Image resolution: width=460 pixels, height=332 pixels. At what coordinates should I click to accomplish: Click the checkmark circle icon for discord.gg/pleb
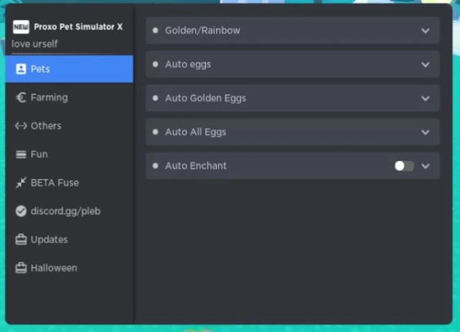click(21, 211)
